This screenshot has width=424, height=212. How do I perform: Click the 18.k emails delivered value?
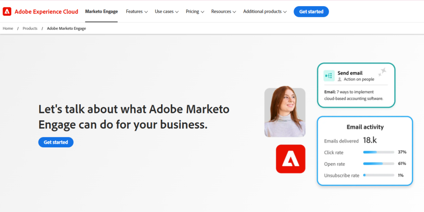pos(370,140)
